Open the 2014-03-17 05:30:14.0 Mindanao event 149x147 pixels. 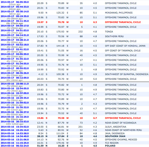coord(15,12)
